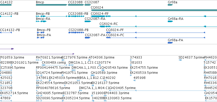Click the 425032 EST label
This screenshot has width=217, height=102.
[x=6, y=78]
